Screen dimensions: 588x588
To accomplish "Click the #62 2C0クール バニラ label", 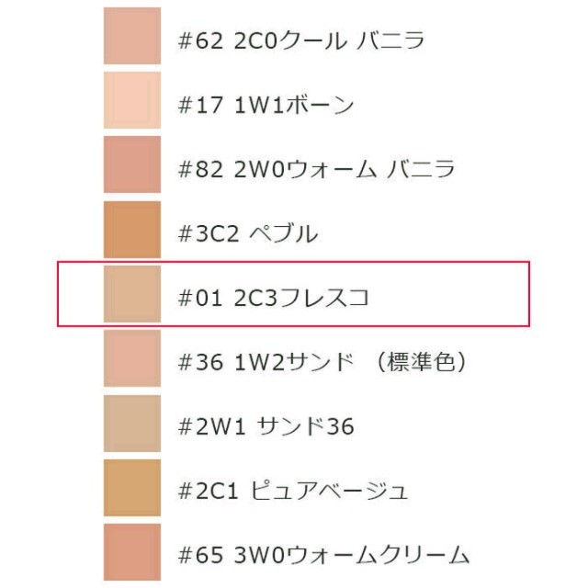I will coord(301,40).
